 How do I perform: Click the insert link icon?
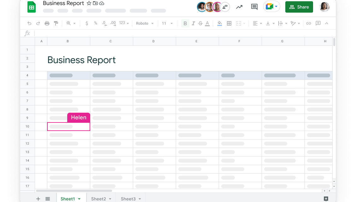click(x=309, y=23)
